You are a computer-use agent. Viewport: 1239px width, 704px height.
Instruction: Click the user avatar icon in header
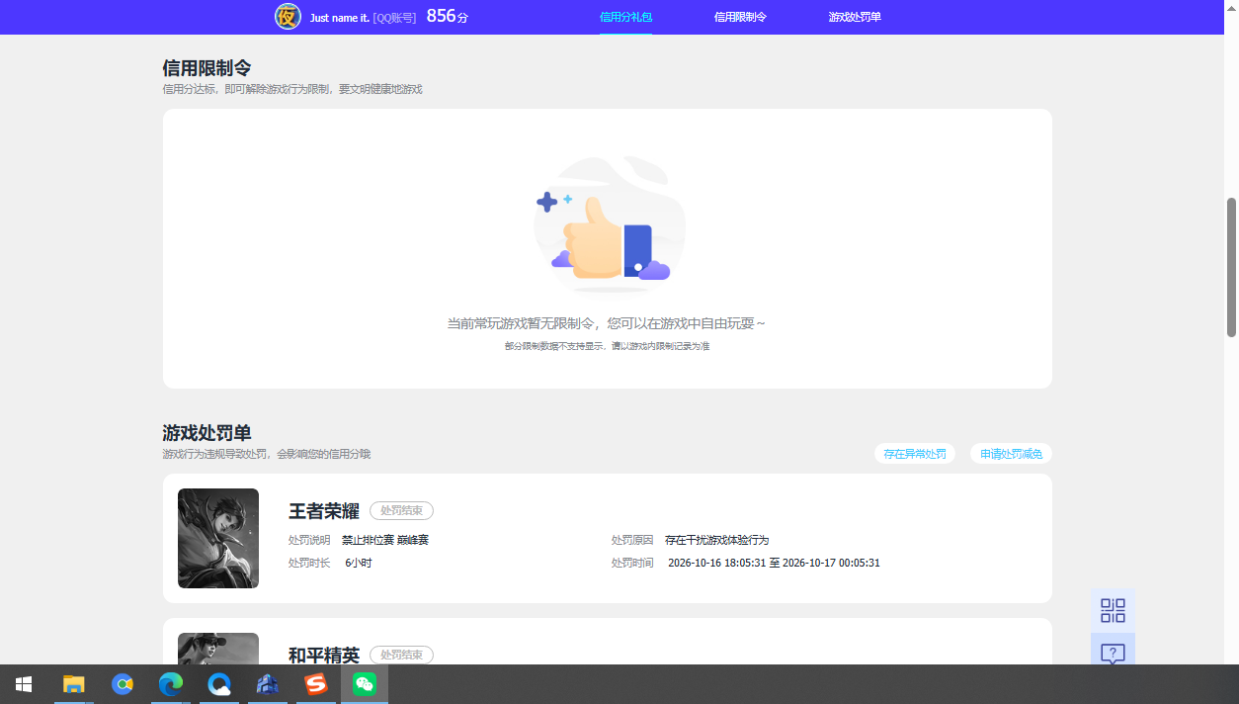[x=288, y=17]
